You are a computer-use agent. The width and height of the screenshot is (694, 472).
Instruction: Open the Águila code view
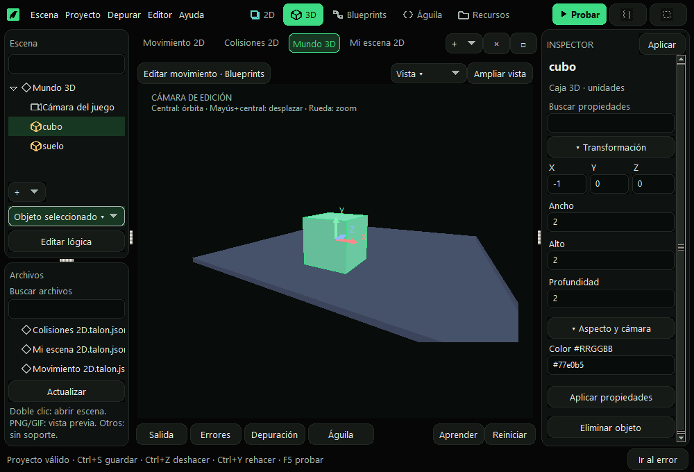point(422,15)
